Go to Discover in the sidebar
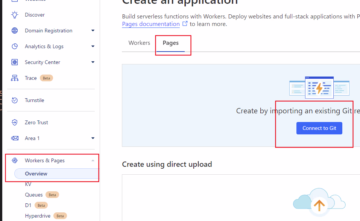Screen dimensions: 360x221 point(35,15)
